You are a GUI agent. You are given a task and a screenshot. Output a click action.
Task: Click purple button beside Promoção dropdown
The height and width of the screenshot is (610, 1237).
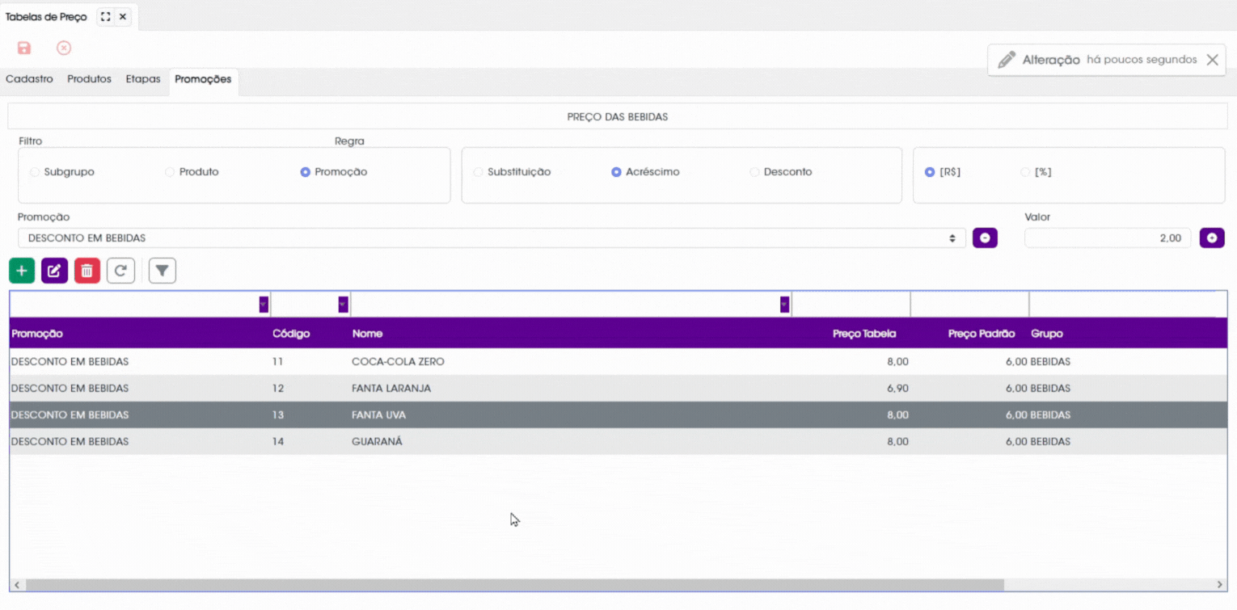[x=985, y=238]
